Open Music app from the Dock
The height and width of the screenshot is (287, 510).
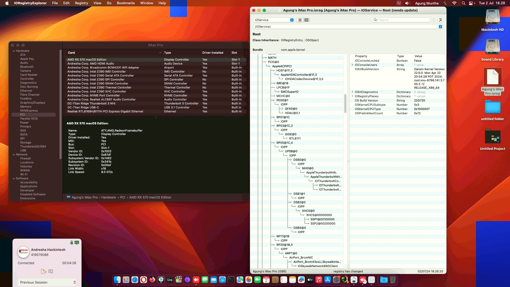[x=319, y=280]
